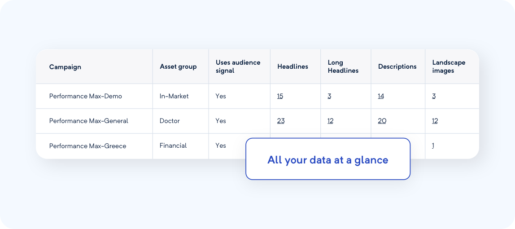The height and width of the screenshot is (229, 515).
Task: Open long headlines link in Performance Max-Demo row
Action: [x=329, y=96]
